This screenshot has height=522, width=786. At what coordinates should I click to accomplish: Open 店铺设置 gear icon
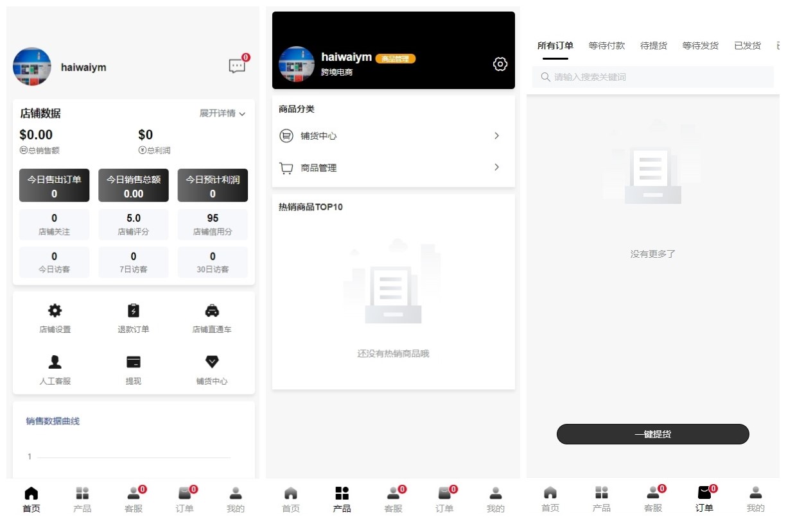tap(55, 311)
